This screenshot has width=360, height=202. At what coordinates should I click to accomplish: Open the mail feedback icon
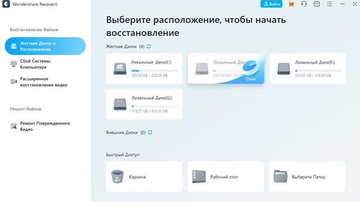pos(317,4)
